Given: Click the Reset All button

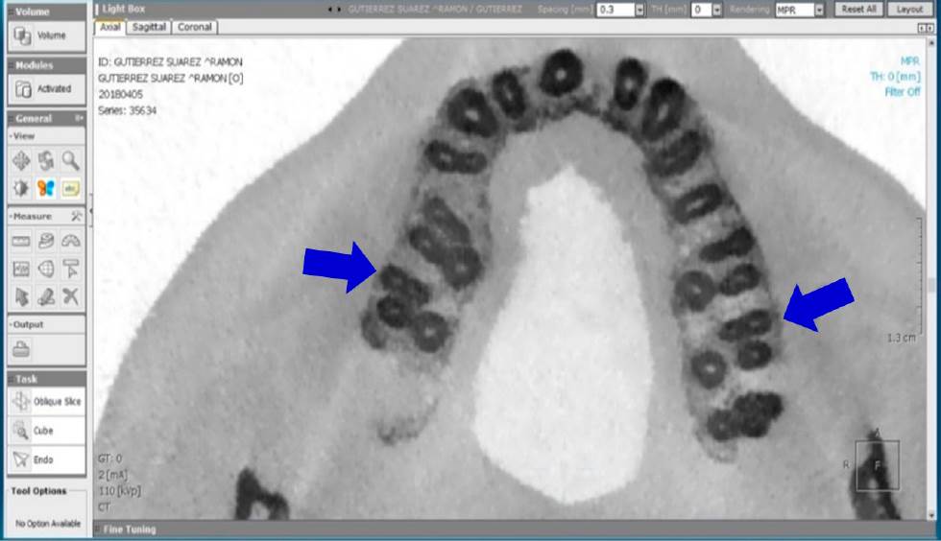Looking at the screenshot, I should point(857,10).
